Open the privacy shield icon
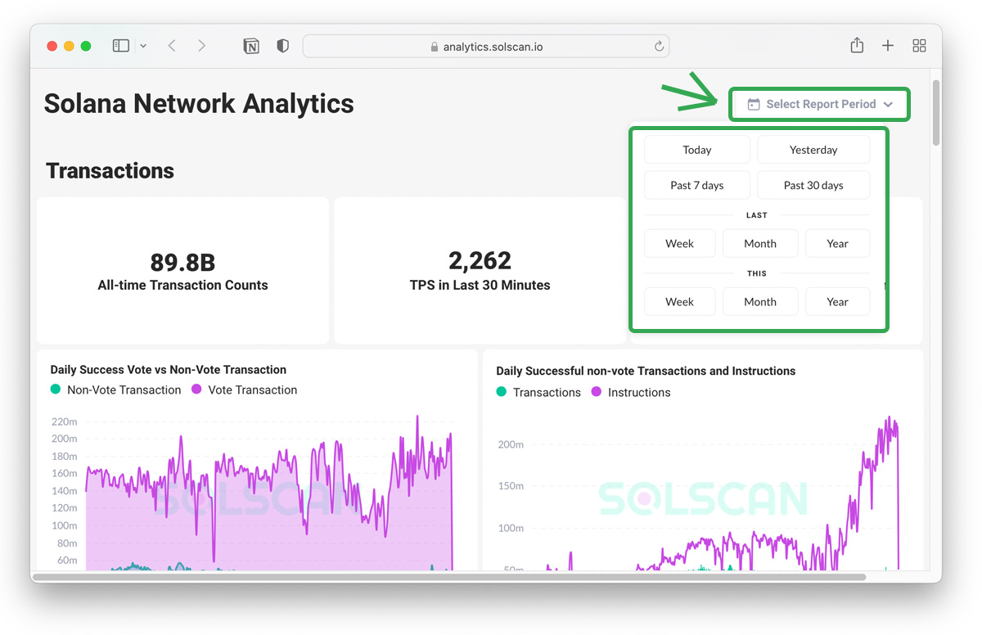The image size is (982, 635). [282, 46]
